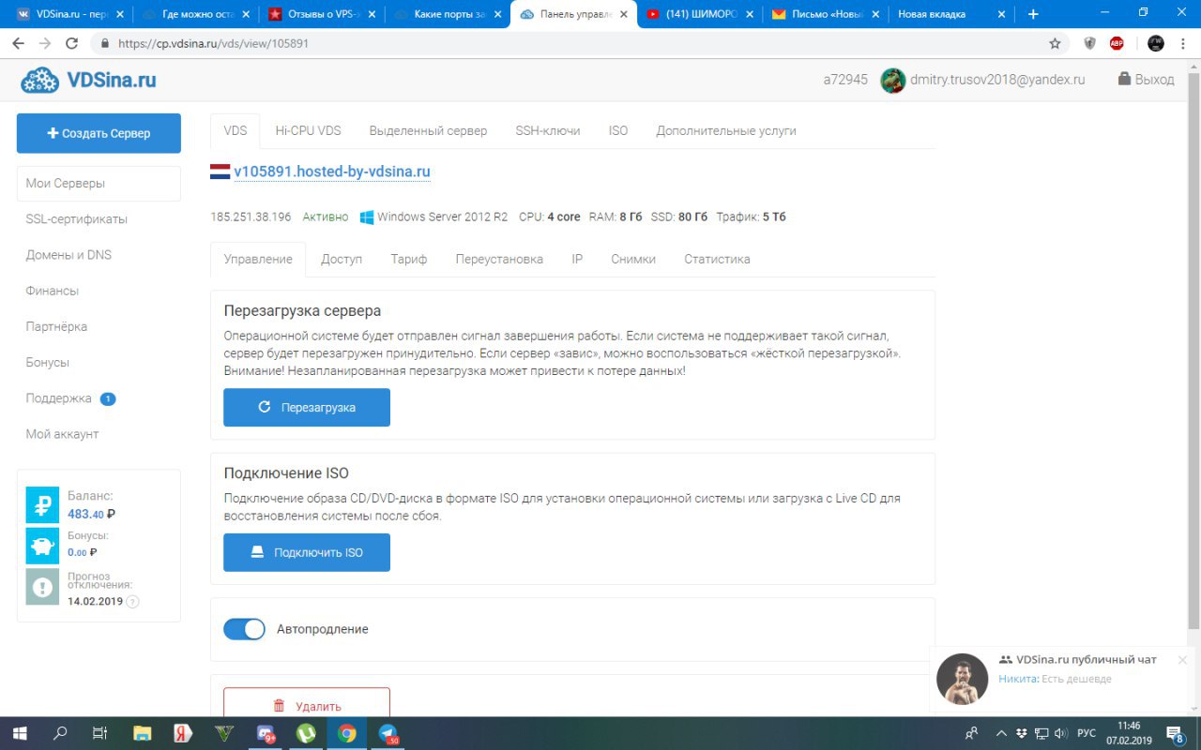Click the Выход logout link
The image size is (1201, 750).
(1146, 80)
